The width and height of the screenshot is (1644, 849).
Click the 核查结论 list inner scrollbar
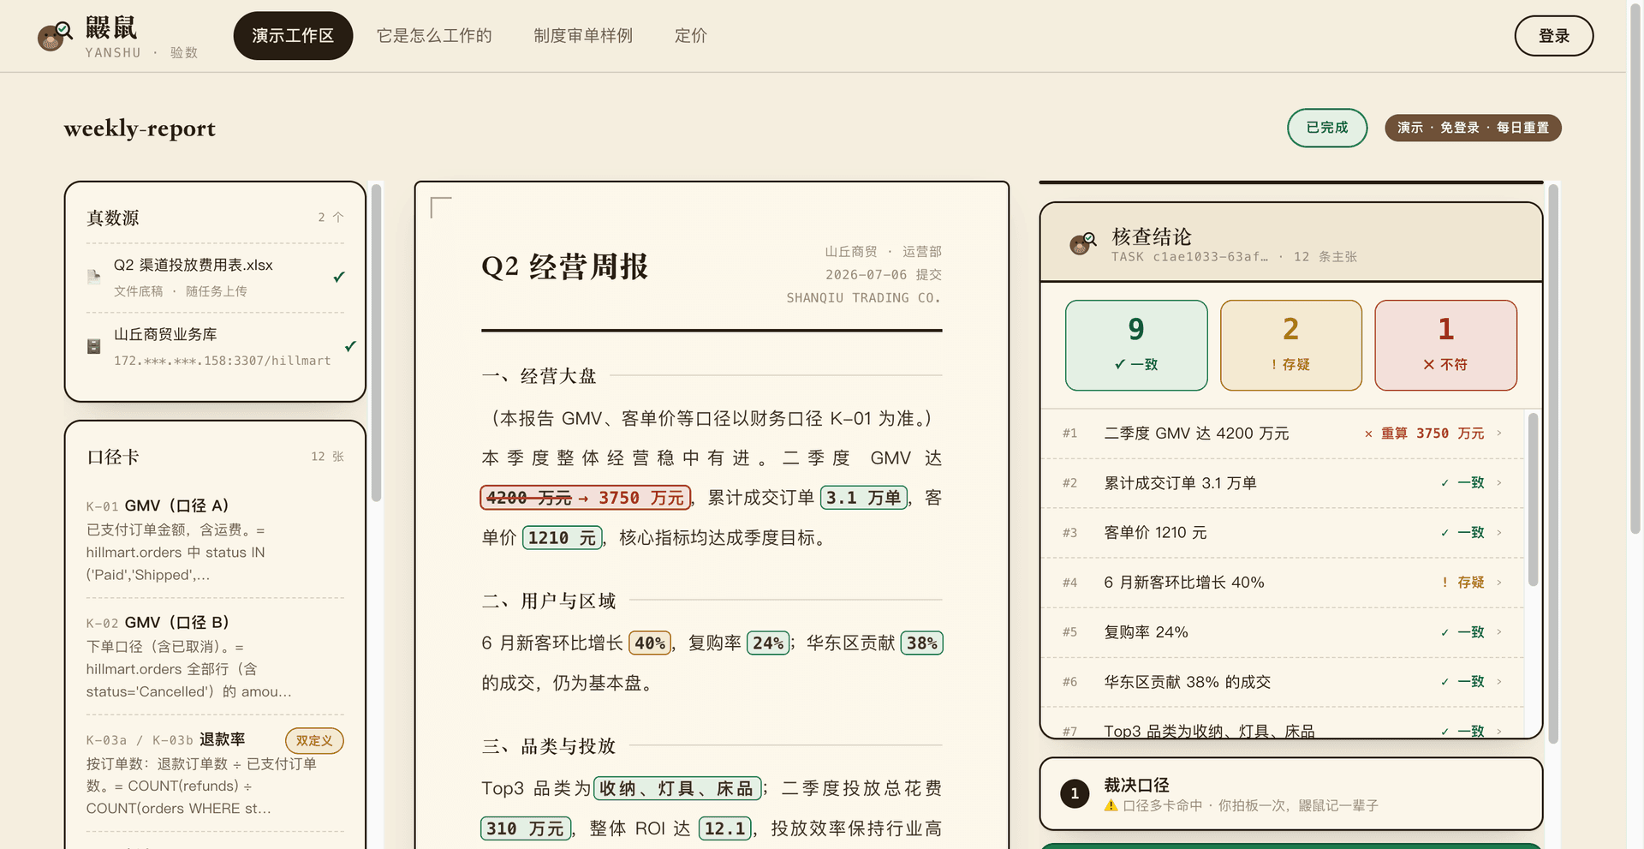(1533, 500)
